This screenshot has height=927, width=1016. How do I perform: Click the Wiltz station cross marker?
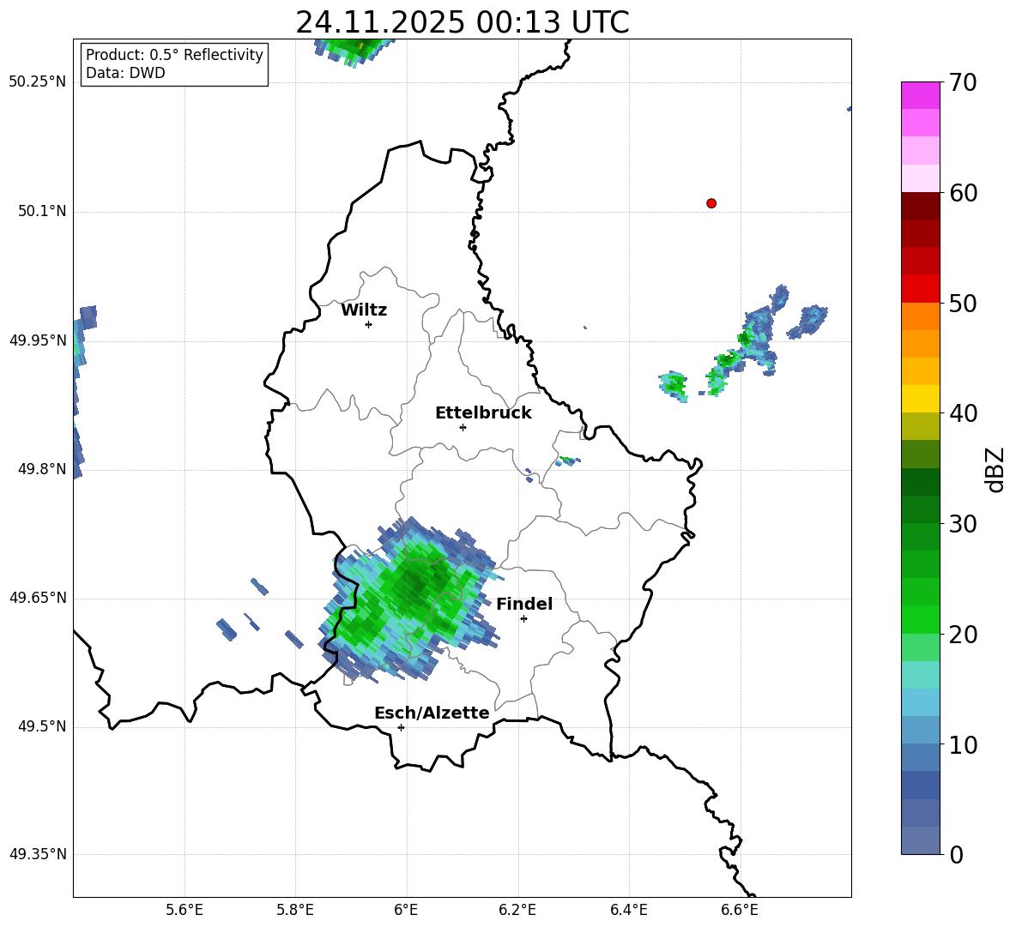click(x=369, y=324)
